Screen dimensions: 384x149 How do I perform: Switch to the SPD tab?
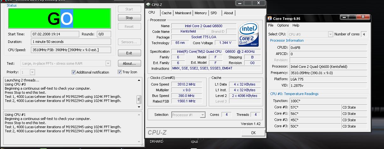(x=214, y=13)
